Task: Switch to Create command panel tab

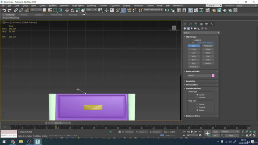Action: pos(185,24)
